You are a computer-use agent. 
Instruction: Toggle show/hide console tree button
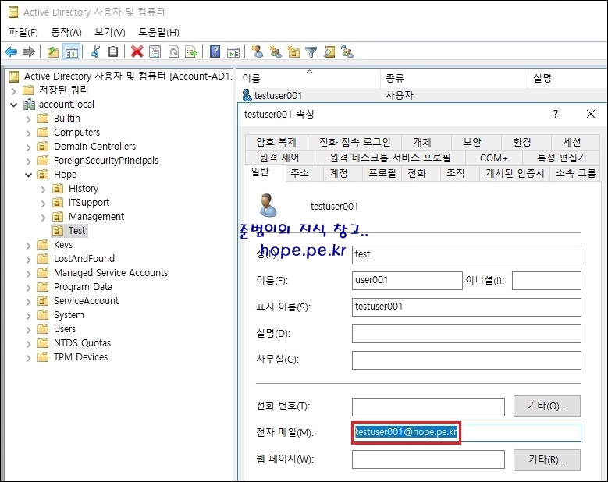(x=71, y=51)
